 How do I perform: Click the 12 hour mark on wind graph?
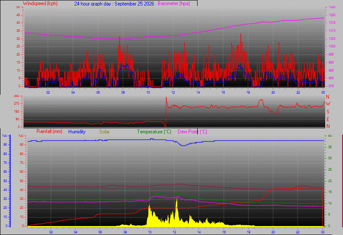(173, 92)
